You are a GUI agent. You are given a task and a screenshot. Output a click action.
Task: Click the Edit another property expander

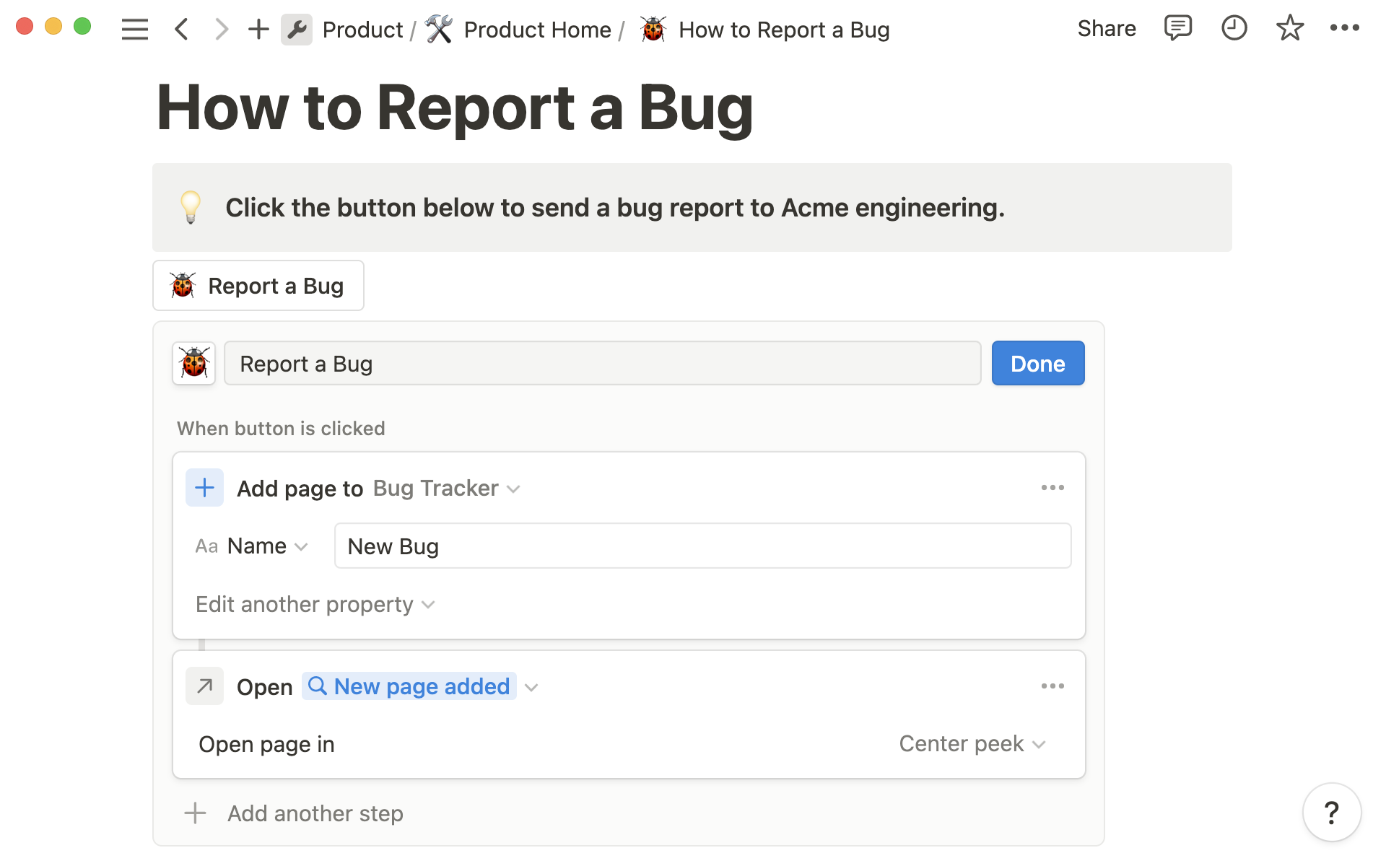(x=314, y=603)
